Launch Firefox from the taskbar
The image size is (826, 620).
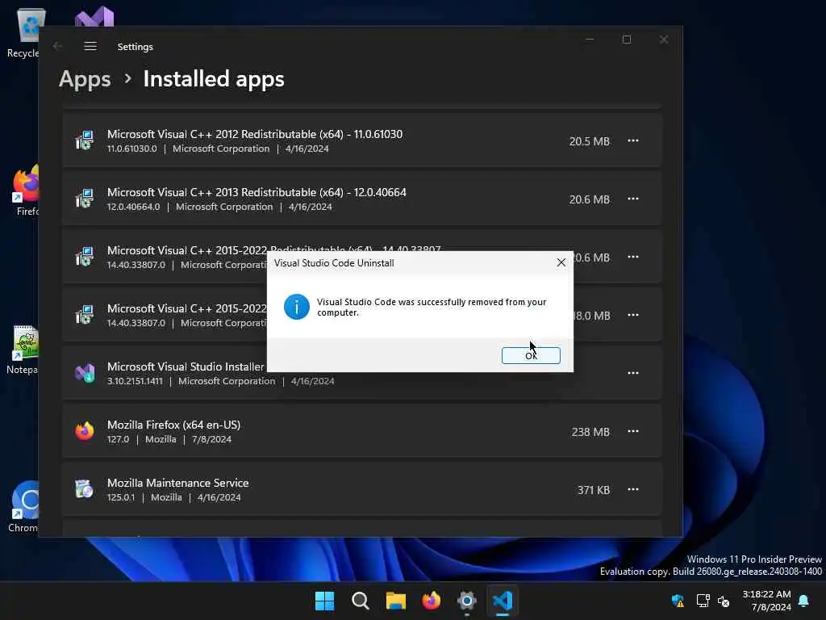tap(431, 601)
